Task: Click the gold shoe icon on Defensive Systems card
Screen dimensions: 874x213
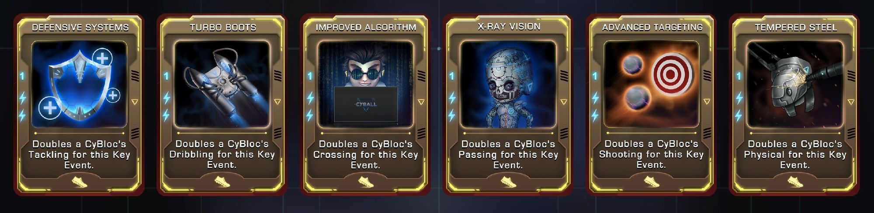Action: pos(79,182)
